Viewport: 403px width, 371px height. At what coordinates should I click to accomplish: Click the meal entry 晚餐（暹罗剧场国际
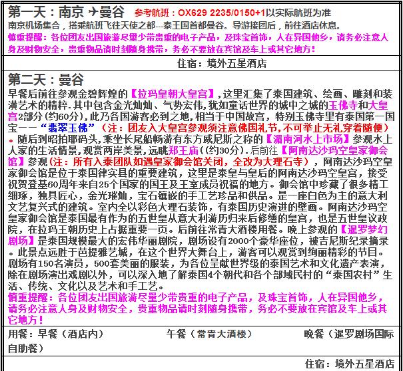click(349, 334)
